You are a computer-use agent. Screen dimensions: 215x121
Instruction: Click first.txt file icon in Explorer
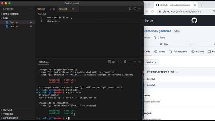7,22
